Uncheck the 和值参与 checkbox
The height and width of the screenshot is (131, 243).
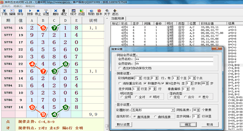point(145,83)
